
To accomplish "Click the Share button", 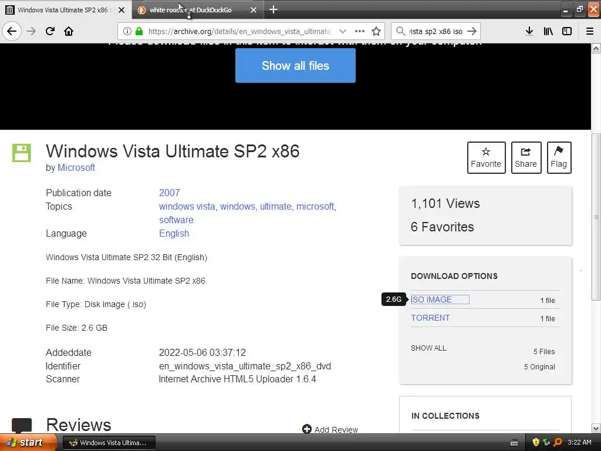I will pyautogui.click(x=526, y=157).
